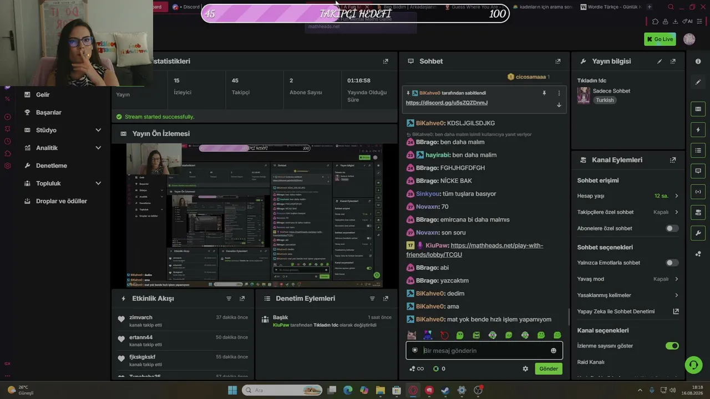Open the profile avatar menu
The width and height of the screenshot is (710, 399).
point(689,39)
